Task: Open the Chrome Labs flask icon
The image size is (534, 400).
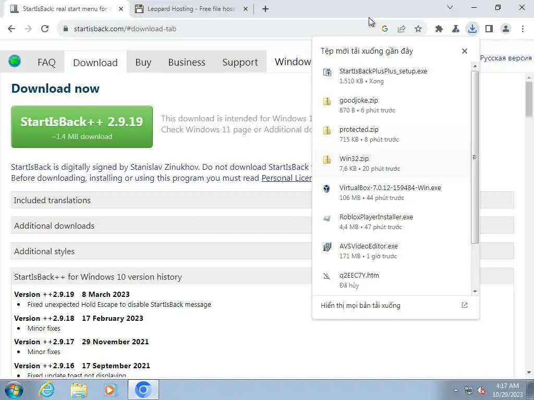Action: [456, 29]
